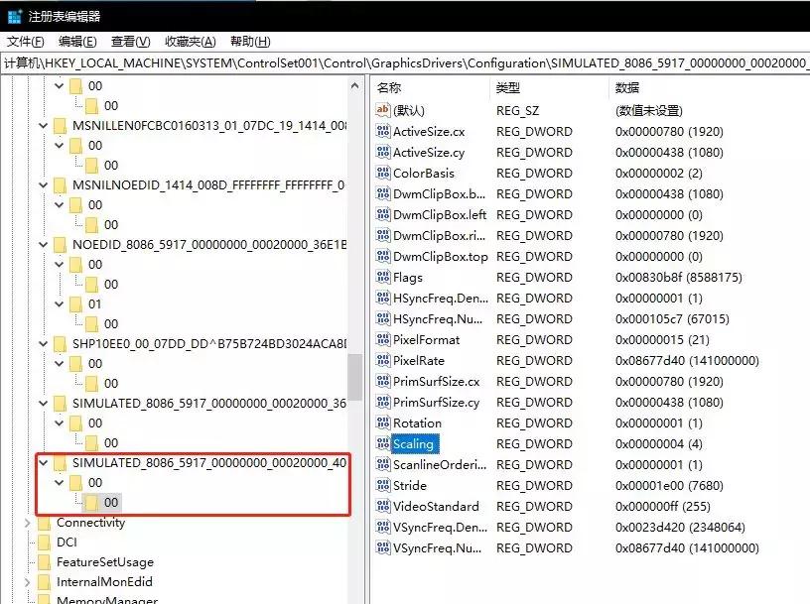Collapse the SHP10EE0 key branch
The width and height of the screenshot is (810, 604).
pos(42,342)
